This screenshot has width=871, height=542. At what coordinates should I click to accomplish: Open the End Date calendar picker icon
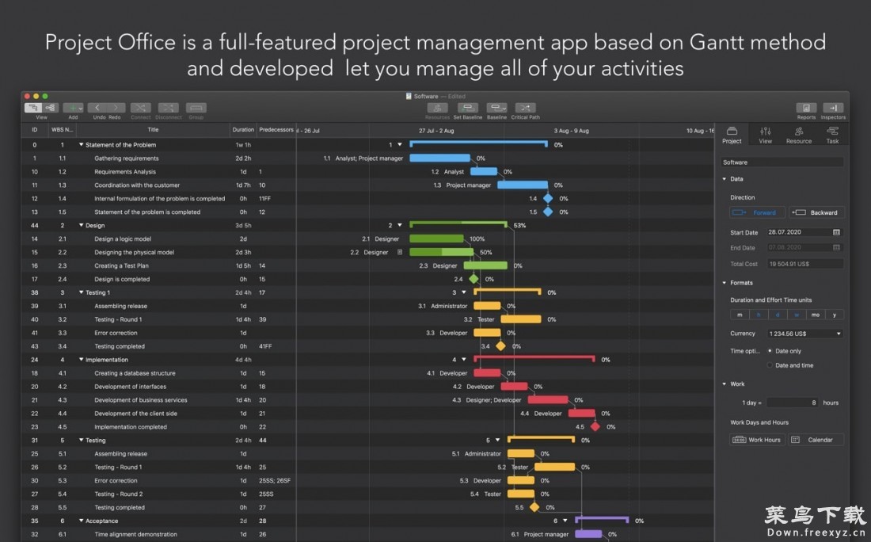837,247
